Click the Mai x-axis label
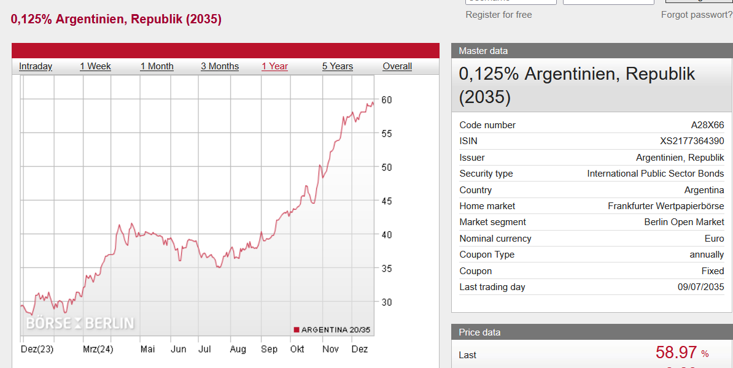Image resolution: width=733 pixels, height=368 pixels. pos(148,350)
